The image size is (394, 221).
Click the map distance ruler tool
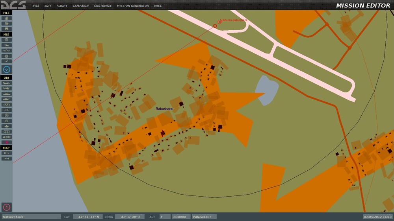(x=7, y=158)
